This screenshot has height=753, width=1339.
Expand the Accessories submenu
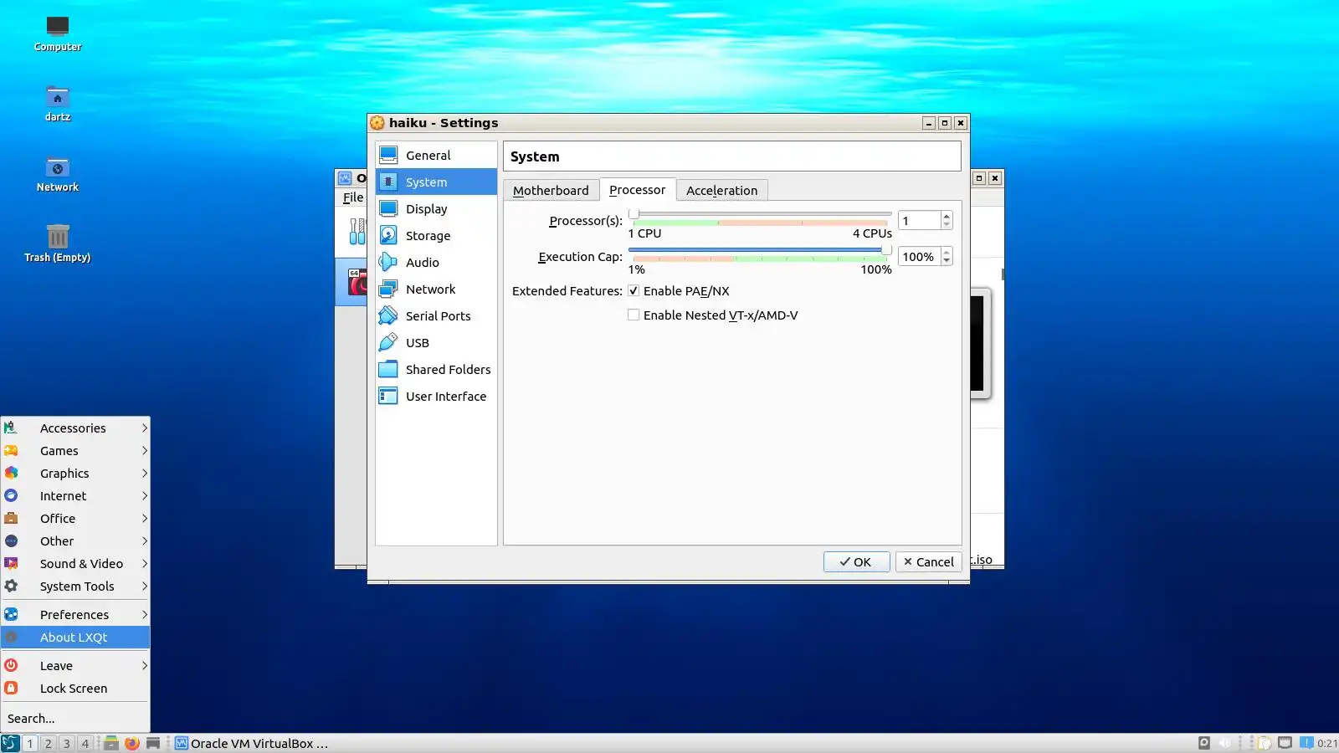[75, 428]
